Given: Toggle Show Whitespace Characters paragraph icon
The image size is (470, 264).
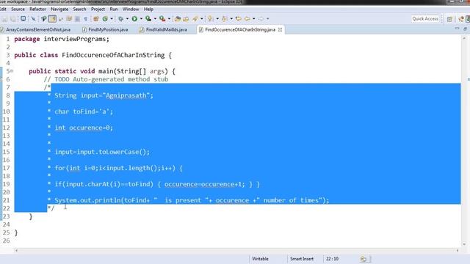Looking at the screenshot, I should [86, 19].
